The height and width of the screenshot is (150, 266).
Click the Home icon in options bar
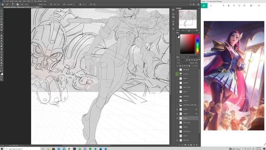(x=3, y=5)
